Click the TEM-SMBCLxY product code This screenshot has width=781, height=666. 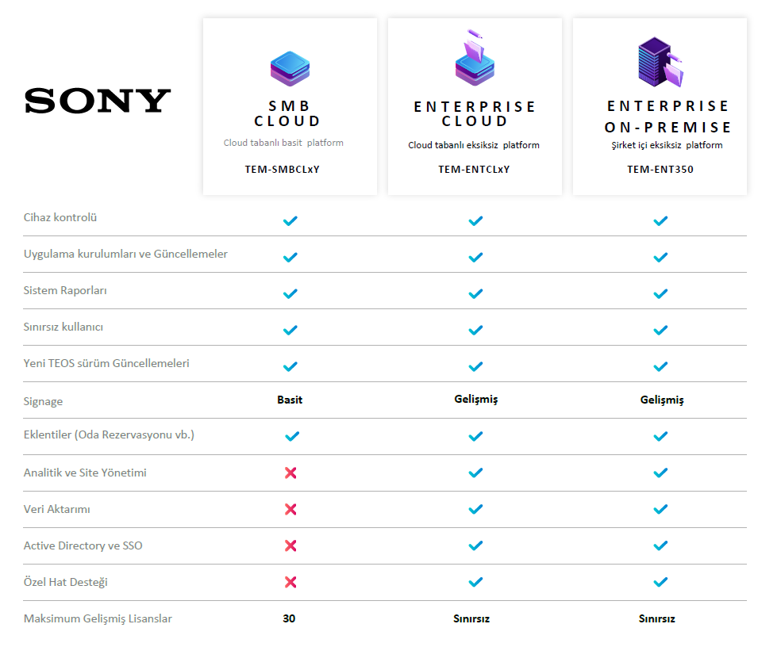(282, 170)
